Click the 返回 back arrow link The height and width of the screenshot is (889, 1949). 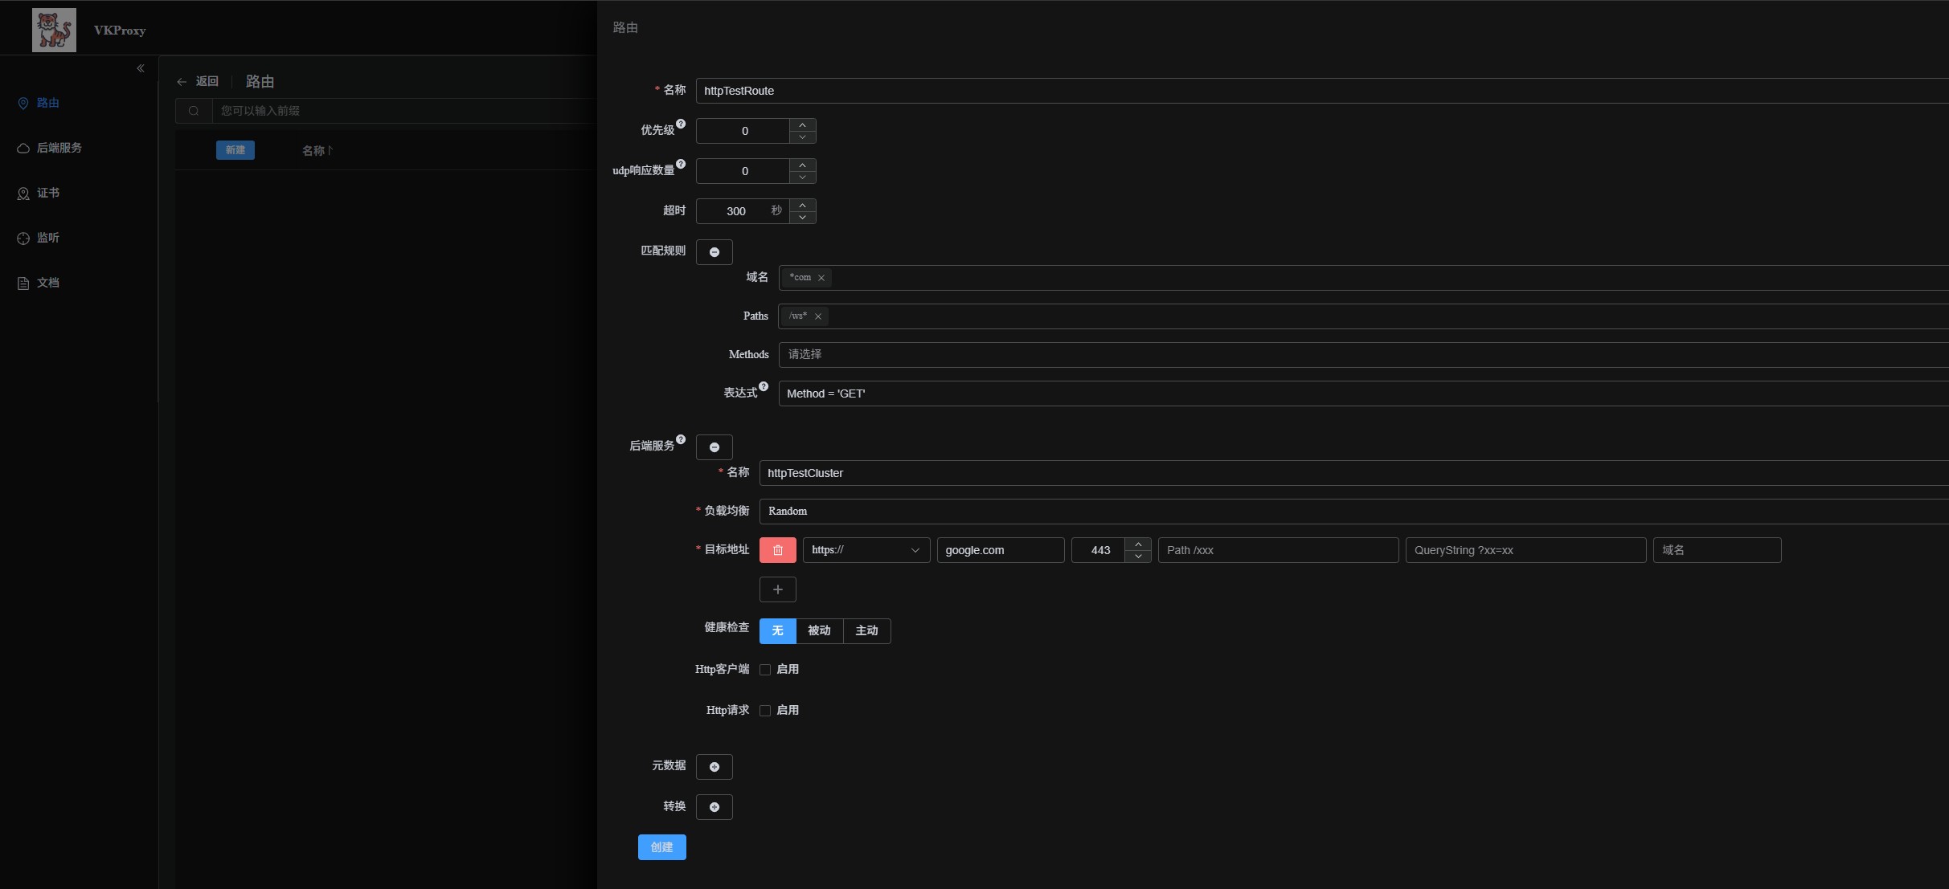[198, 81]
